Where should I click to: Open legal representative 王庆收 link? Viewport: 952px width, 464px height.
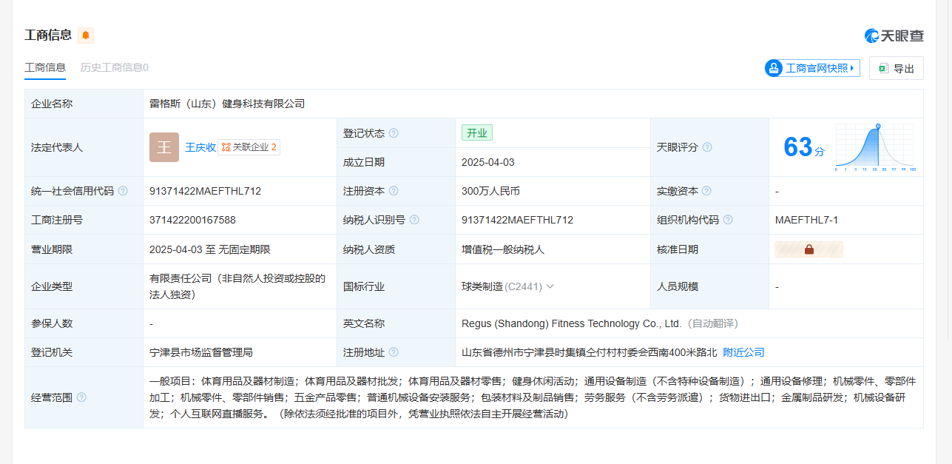coord(200,147)
